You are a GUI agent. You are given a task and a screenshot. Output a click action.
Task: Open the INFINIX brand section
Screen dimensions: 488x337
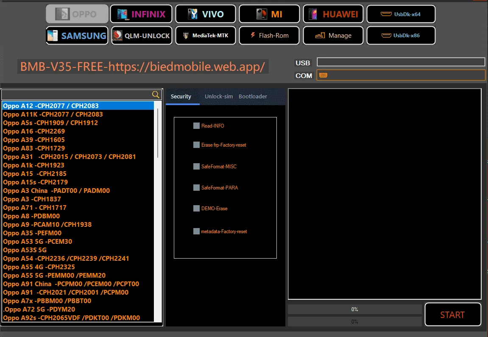pyautogui.click(x=141, y=14)
